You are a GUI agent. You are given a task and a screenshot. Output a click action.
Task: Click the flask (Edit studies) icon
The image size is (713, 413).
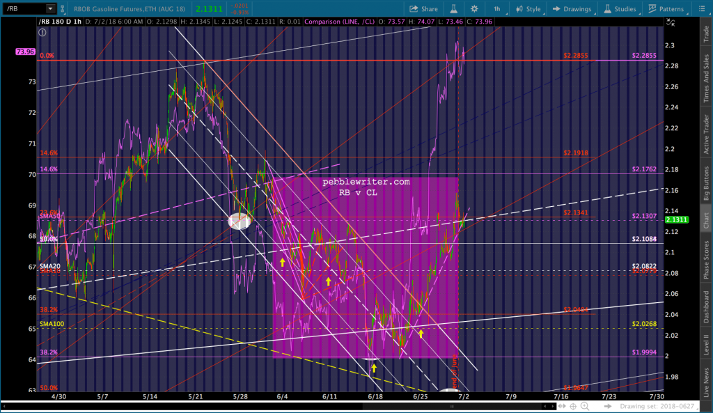pyautogui.click(x=453, y=8)
